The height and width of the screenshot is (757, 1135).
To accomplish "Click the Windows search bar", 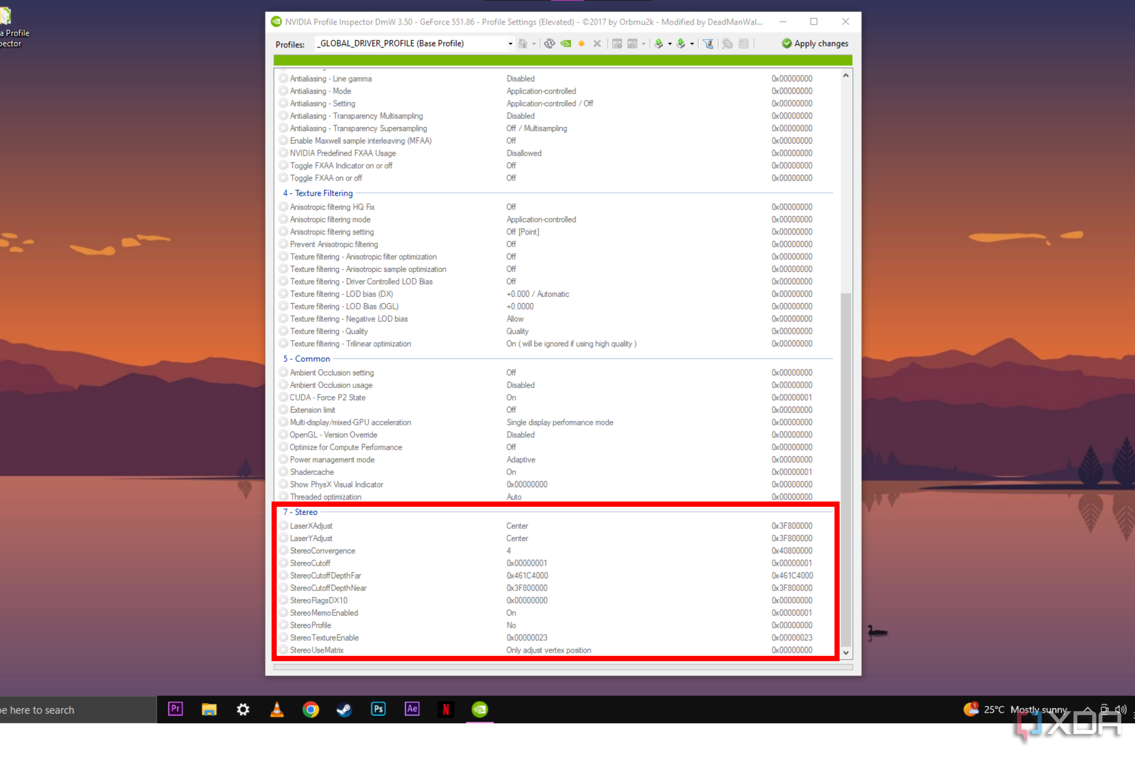I will (x=72, y=709).
